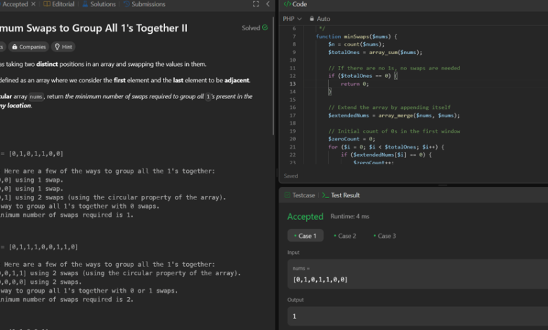Collapse the description panel with the chevron
The height and width of the screenshot is (330, 548).
click(x=268, y=4)
